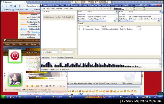Collapse the Location section in properties panel
This screenshot has height=104, width=164.
122,14
